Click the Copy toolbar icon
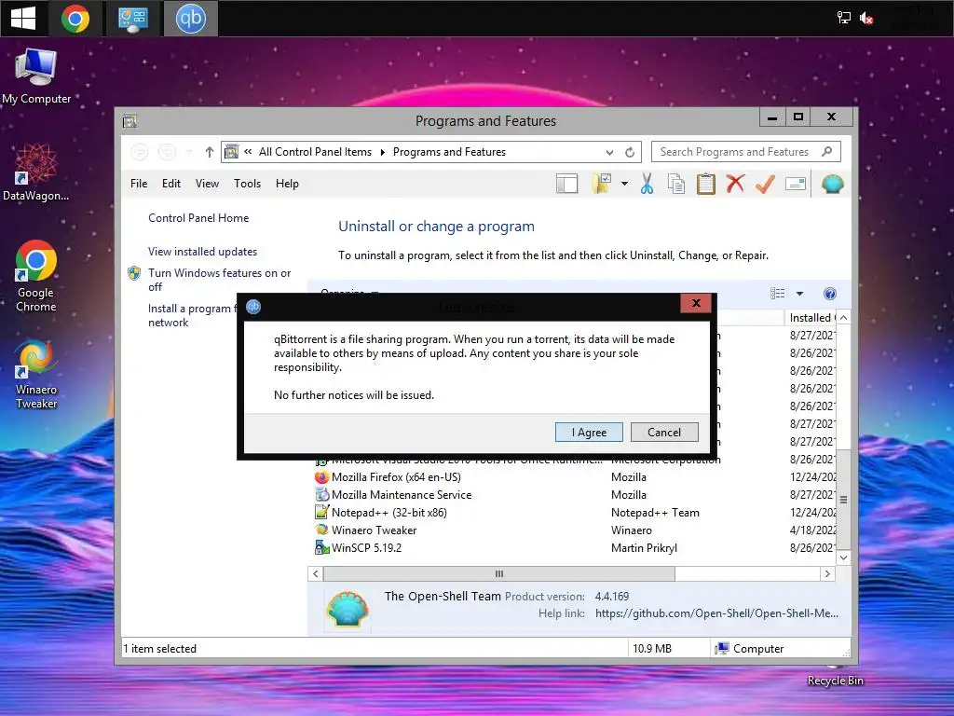 tap(676, 184)
